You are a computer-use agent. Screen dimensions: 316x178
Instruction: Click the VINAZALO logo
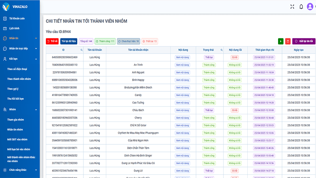click(15, 7)
